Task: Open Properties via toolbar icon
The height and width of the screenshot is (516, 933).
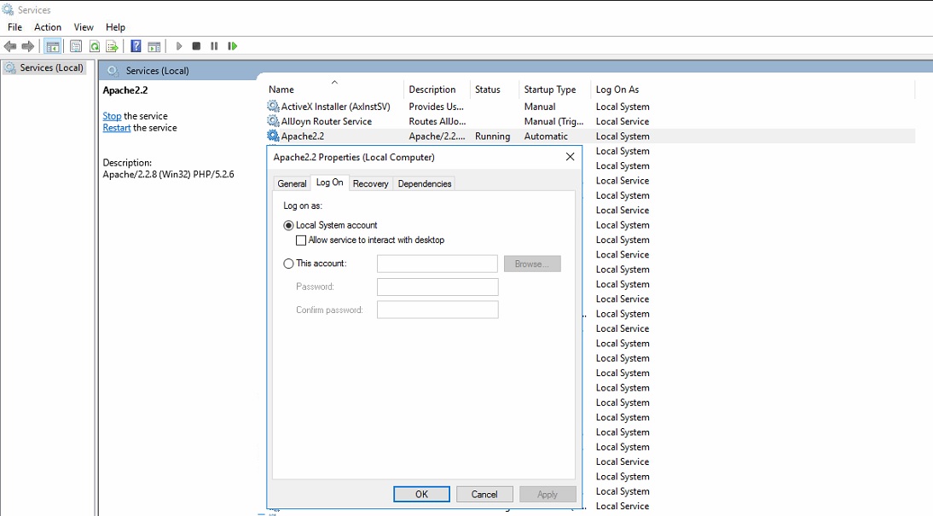Action: click(x=76, y=46)
